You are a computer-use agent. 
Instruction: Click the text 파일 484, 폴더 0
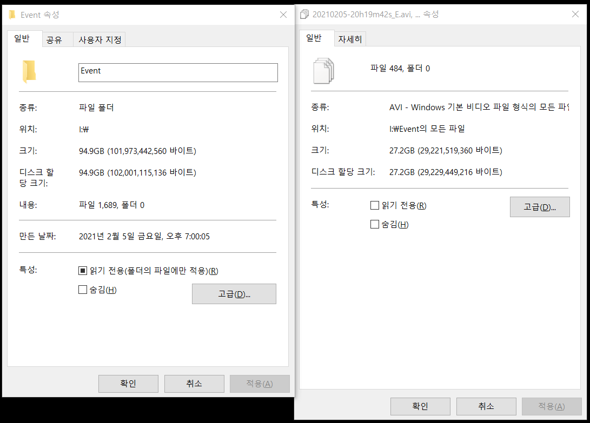(400, 69)
